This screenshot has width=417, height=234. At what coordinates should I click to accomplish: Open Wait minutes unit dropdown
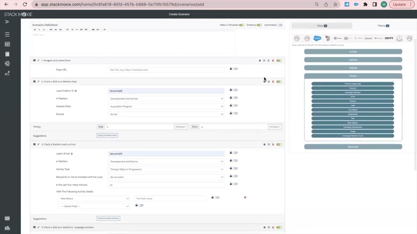point(181,127)
